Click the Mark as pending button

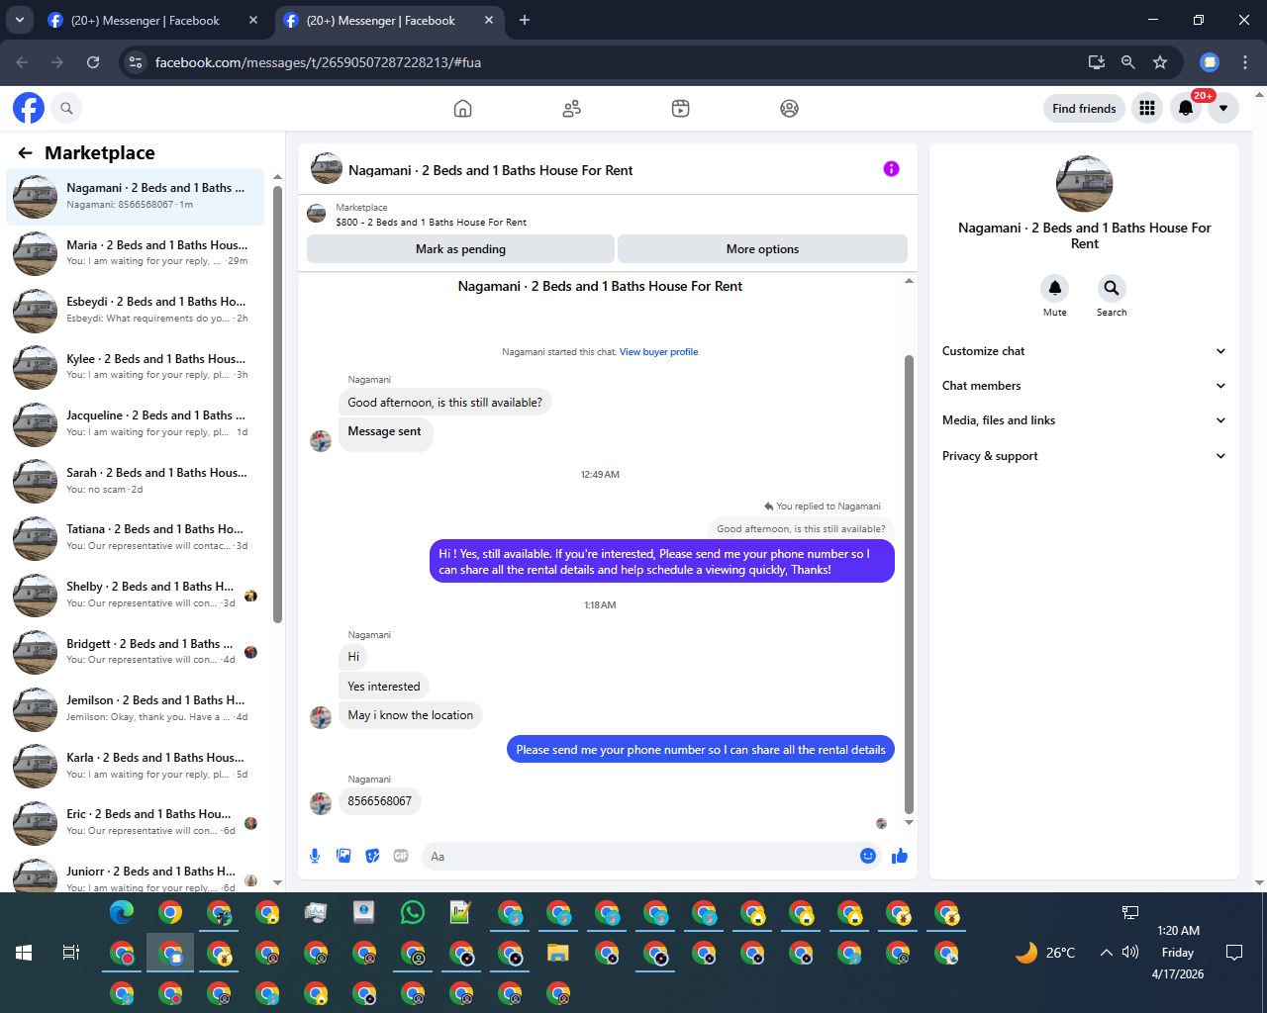[460, 249]
